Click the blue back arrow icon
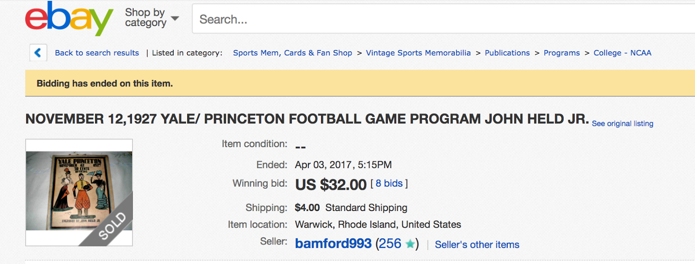This screenshot has height=264, width=695. 38,53
